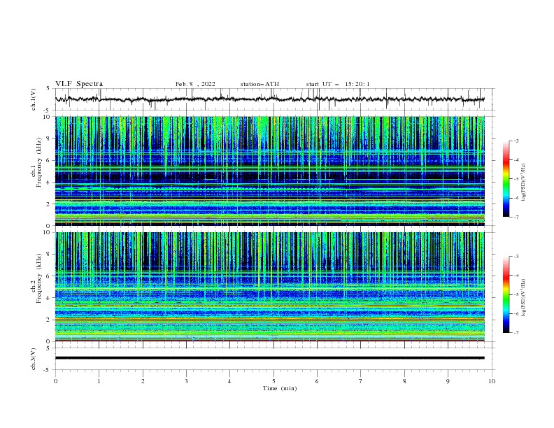Image resolution: width=554 pixels, height=428 pixels.
Task: Select the lower color bar "log(PSD)" label
Action: pyautogui.click(x=523, y=298)
